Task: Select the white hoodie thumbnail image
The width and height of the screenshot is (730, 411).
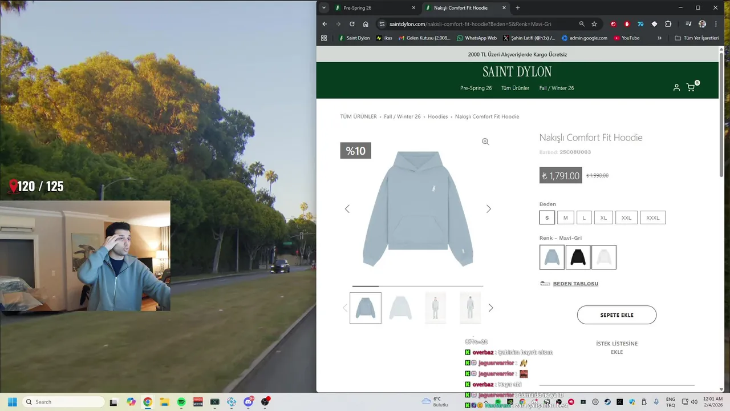Action: 400,308
